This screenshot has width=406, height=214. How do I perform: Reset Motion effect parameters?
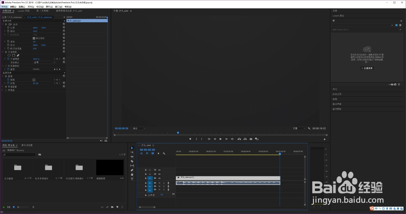tap(64, 24)
